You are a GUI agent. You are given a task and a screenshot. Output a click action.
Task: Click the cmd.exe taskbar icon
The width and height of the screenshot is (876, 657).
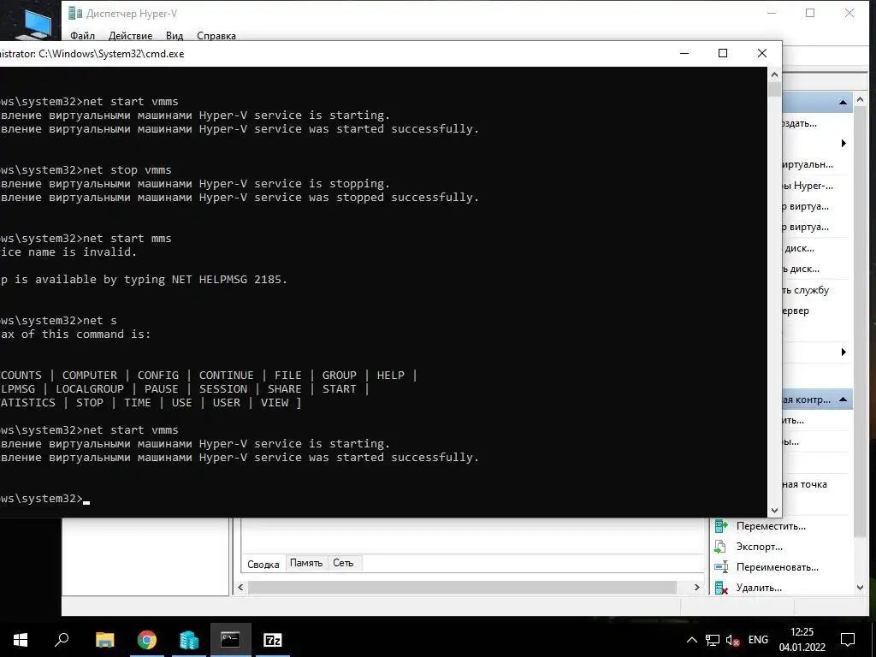[231, 640]
